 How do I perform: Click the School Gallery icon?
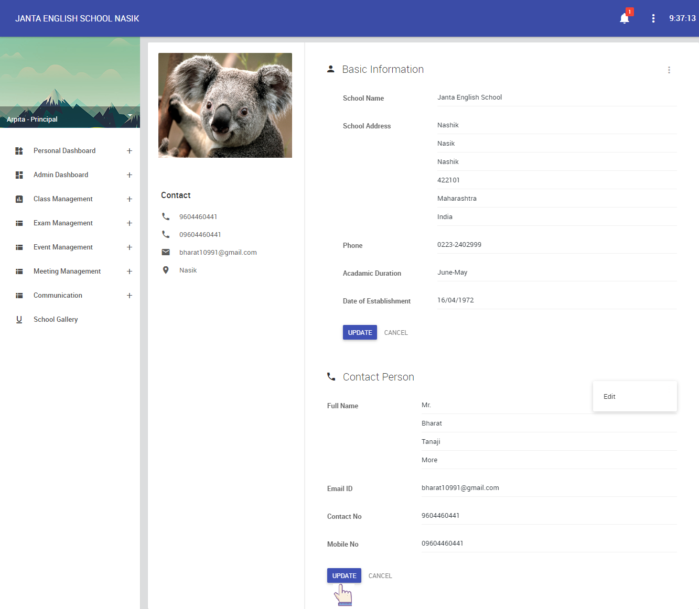click(x=19, y=319)
